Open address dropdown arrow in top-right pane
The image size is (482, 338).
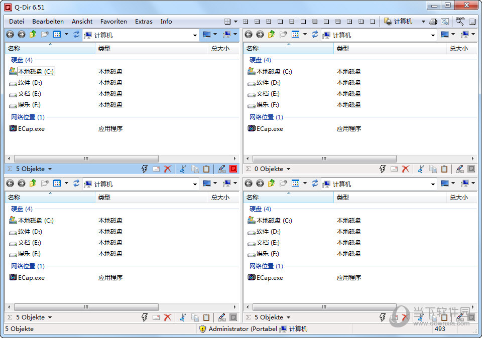tap(433, 35)
